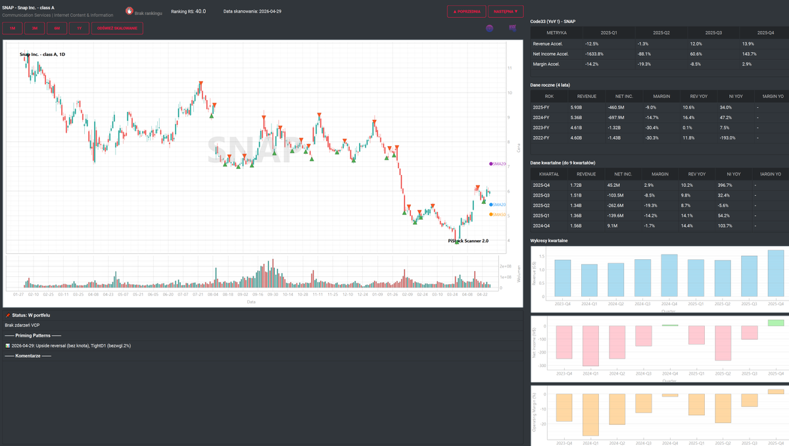Click the 2025-Q3 column header in Code33 table
Screen dimensions: 789x446
713,32
